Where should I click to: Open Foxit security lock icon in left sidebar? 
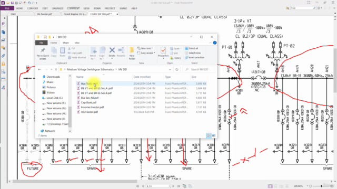[x=4, y=64]
